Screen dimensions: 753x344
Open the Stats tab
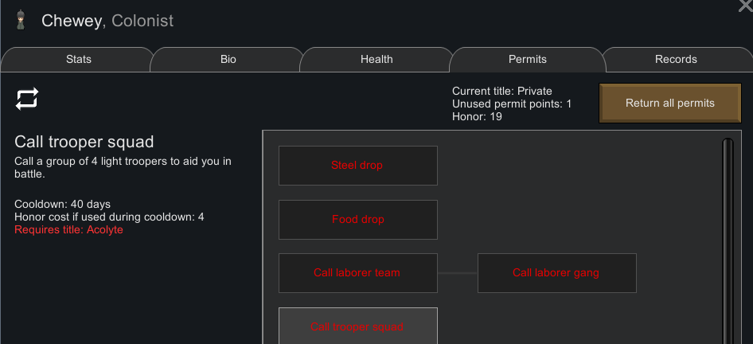click(78, 60)
